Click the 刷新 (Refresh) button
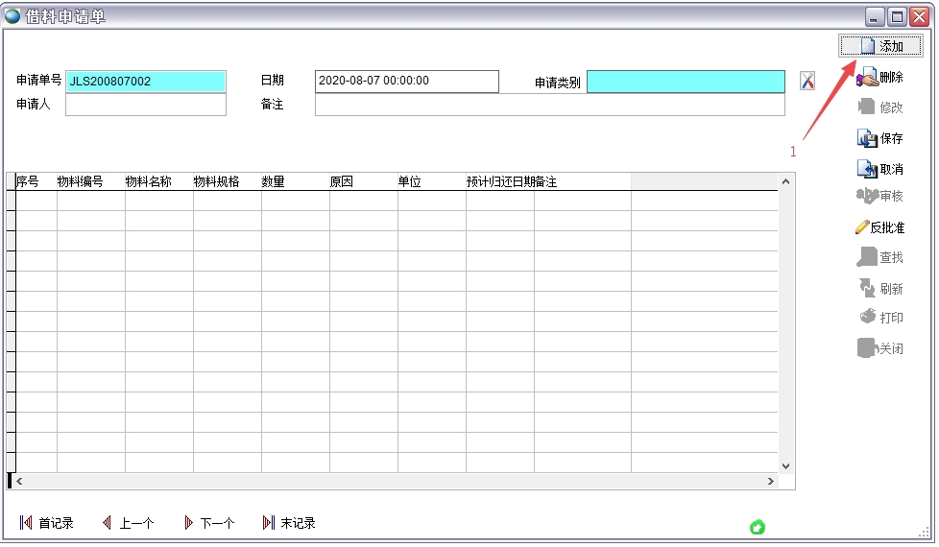Viewport: 939px width, 547px height. pyautogui.click(x=880, y=288)
